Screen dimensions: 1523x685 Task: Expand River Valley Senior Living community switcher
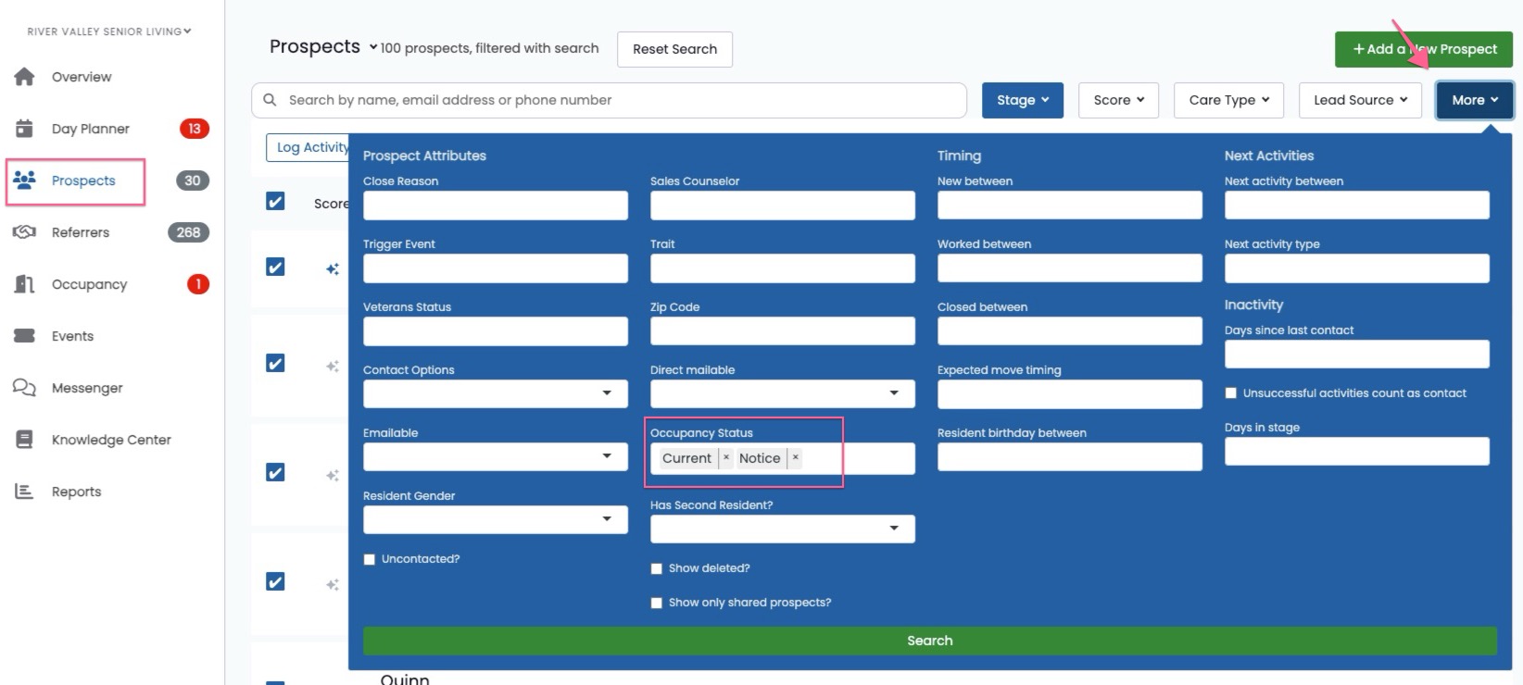109,31
